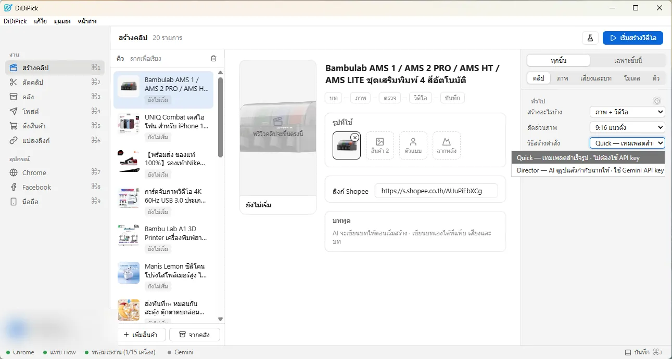Click the trash icon to clear queue

pos(213,59)
